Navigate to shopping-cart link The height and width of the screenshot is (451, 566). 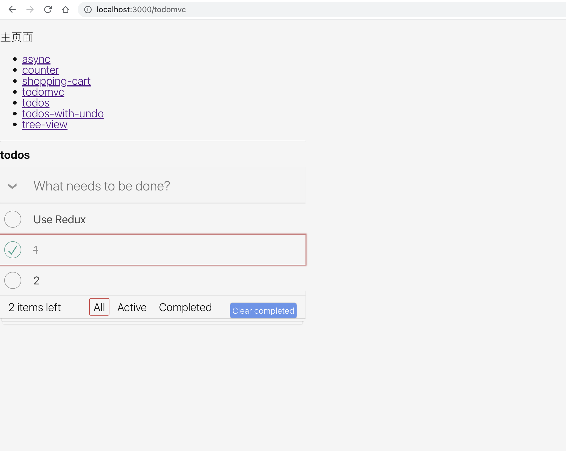56,81
